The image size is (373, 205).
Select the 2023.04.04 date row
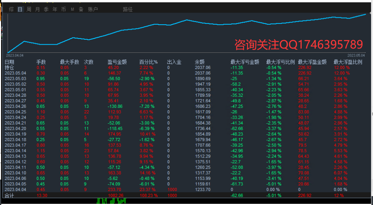click(15, 190)
